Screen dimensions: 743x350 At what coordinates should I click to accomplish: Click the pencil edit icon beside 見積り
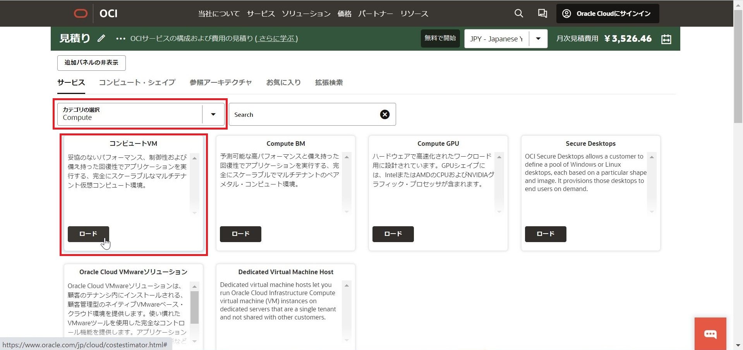[x=101, y=38]
